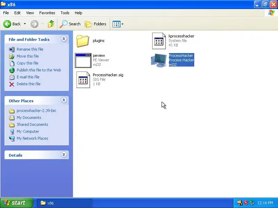Select the kprocesshacker system file icon
This screenshot has width=278, height=208.
pyautogui.click(x=159, y=41)
